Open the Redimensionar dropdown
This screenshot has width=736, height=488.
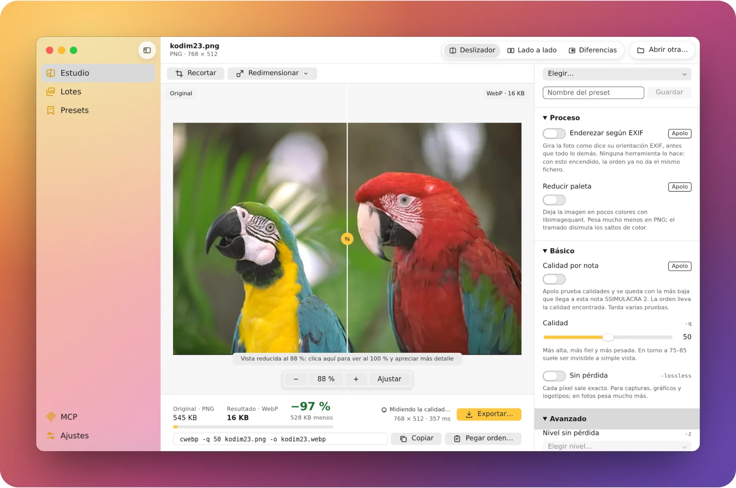[272, 73]
